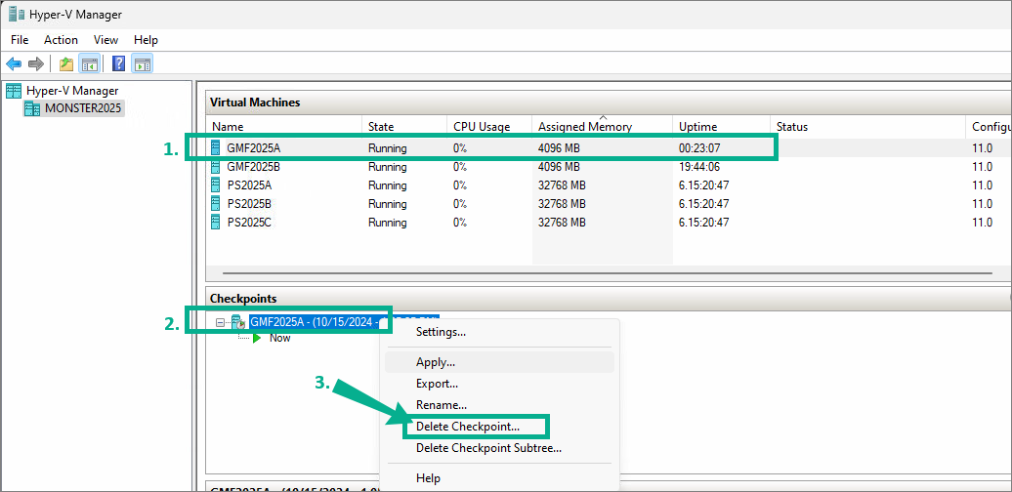Viewport: 1012px width, 492px height.
Task: Choose Apply... from the context menu
Action: pyautogui.click(x=499, y=362)
